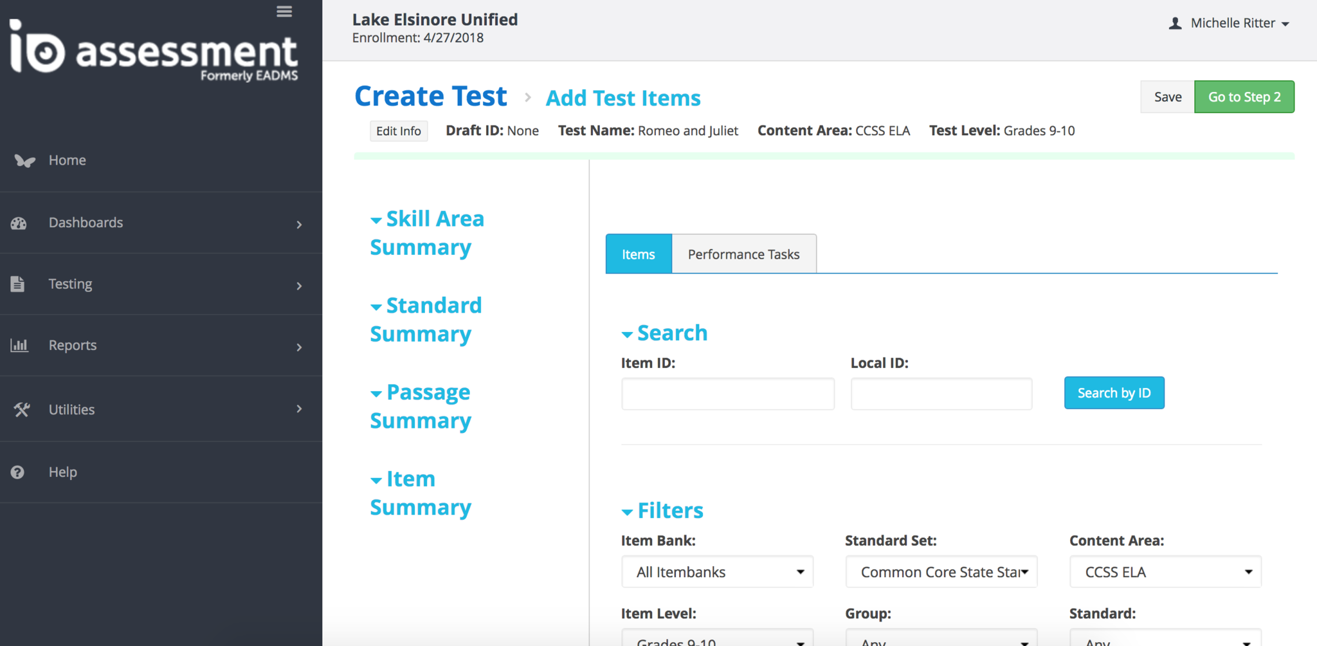Open the Item Bank dropdown
Screen dimensions: 1317x646
(717, 572)
